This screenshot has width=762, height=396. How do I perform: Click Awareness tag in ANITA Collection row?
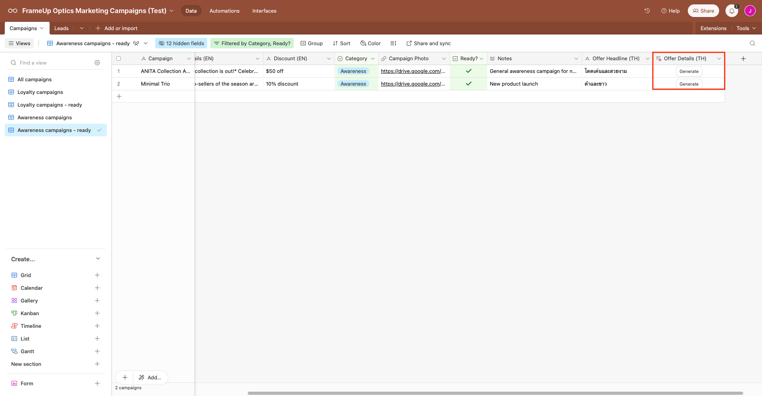[x=353, y=71]
